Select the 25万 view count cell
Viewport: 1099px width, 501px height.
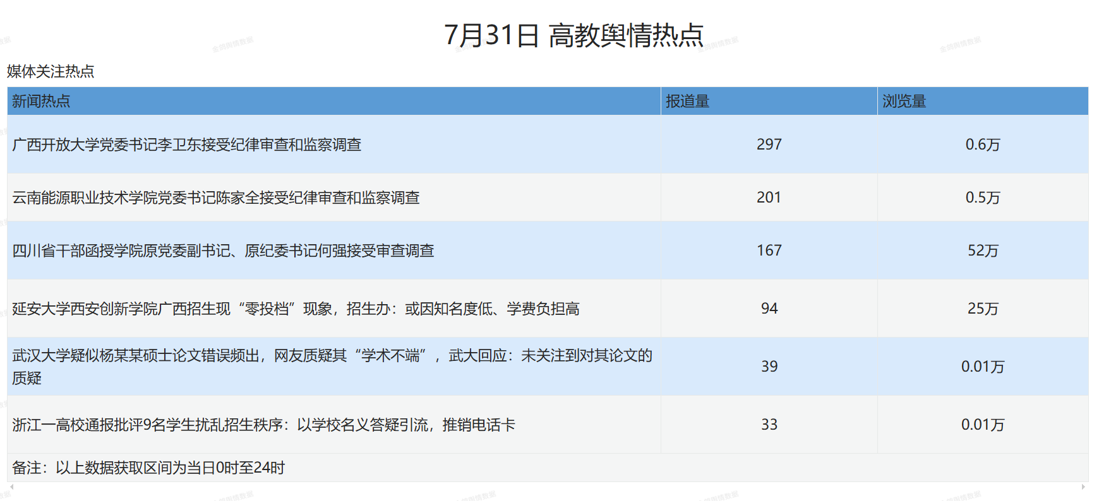coord(983,309)
